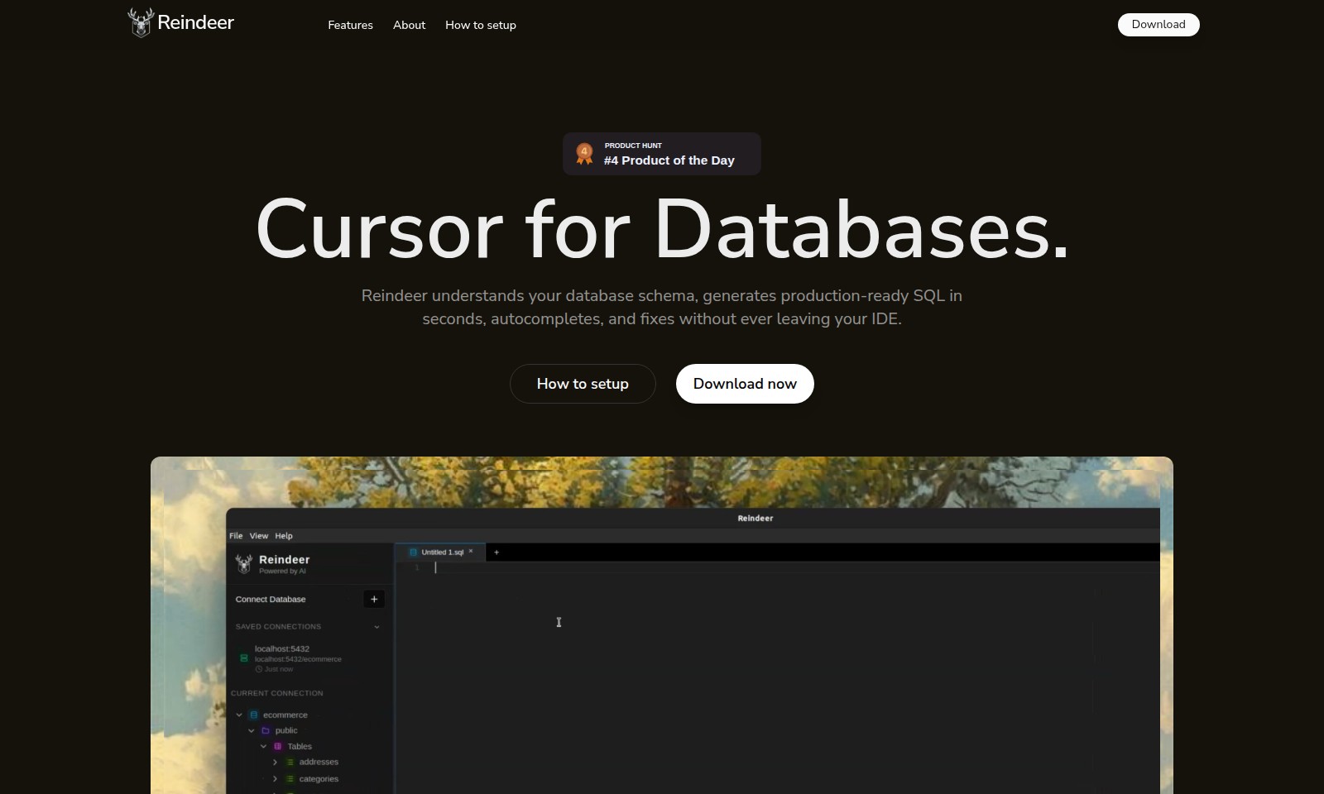The height and width of the screenshot is (794, 1324).
Task: Click the SAVED CONNECTIONS heading
Action: click(278, 627)
